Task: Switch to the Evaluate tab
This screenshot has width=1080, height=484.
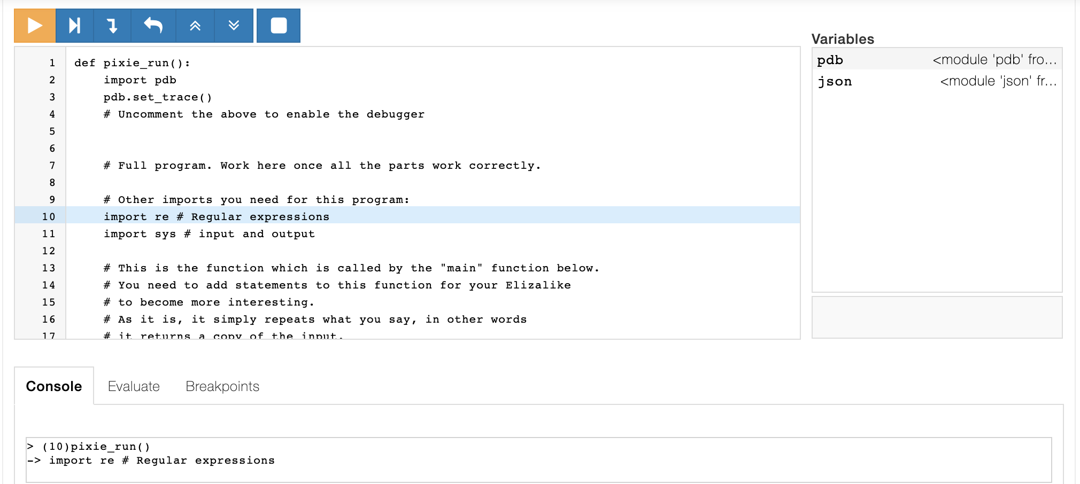Action: click(x=134, y=386)
